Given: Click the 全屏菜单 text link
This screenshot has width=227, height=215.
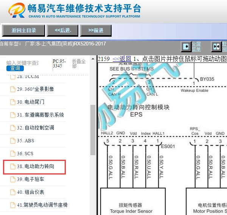Looking at the screenshot, I should pos(196,47).
